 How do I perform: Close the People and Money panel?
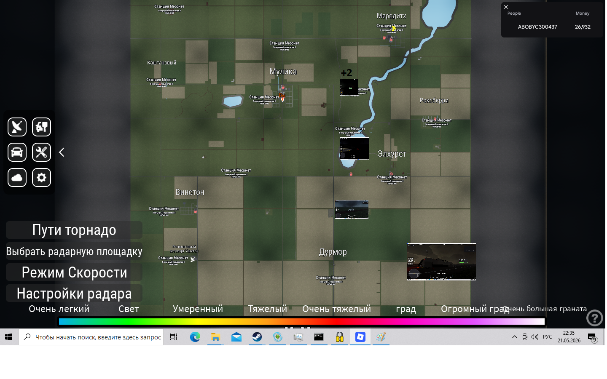[x=506, y=7]
